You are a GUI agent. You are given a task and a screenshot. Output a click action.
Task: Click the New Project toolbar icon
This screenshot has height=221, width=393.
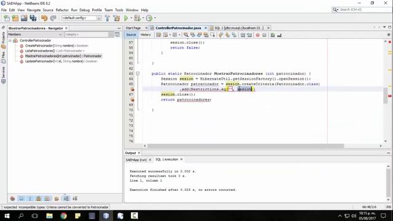tap(15, 18)
